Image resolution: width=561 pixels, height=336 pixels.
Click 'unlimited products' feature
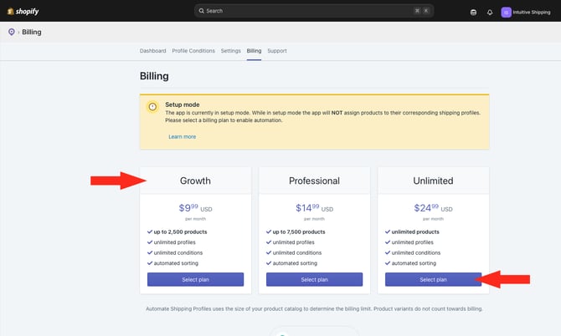pos(415,232)
